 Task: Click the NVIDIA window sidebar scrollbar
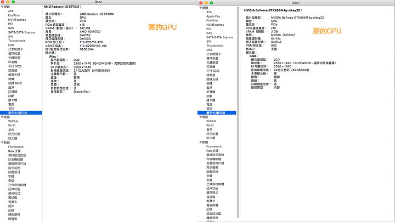[x=238, y=112]
